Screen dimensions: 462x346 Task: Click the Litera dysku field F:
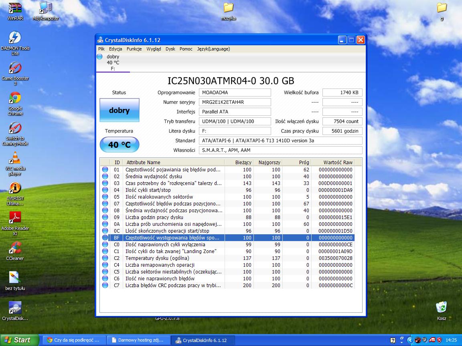coord(235,131)
